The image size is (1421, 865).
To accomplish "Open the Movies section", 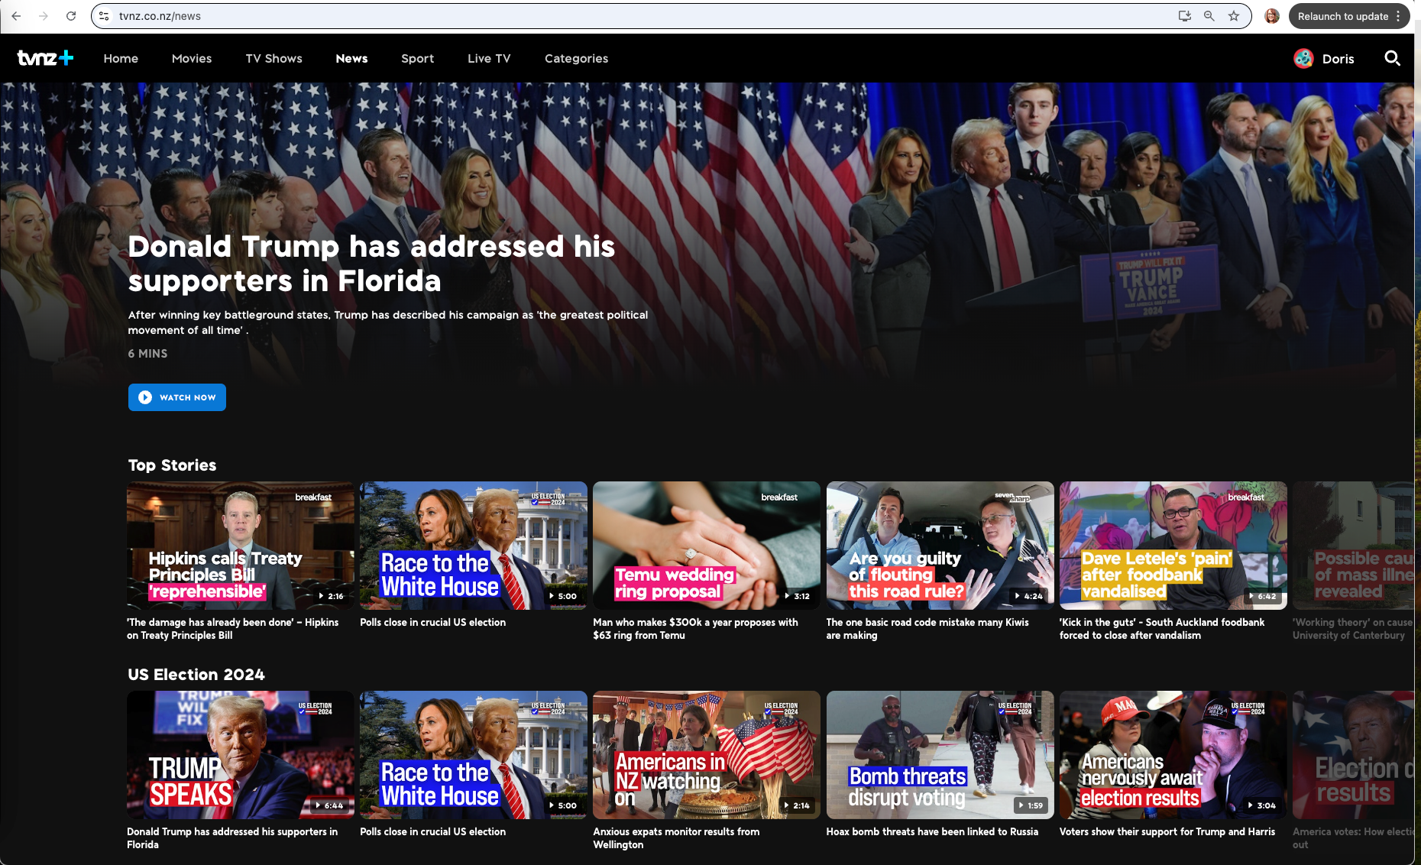I will (x=192, y=58).
